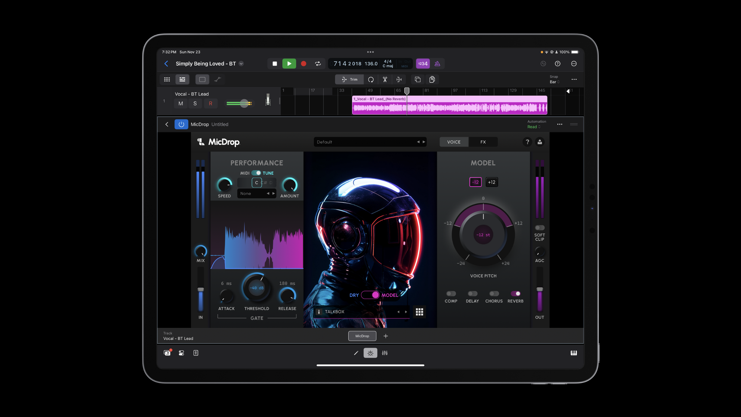Adjust the track volume slider
Viewport: 741px width, 417px height.
[x=244, y=103]
